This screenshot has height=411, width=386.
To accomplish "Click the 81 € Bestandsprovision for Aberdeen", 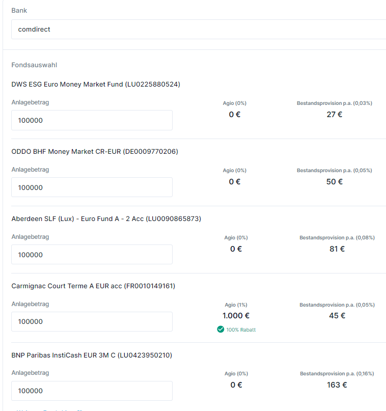I will point(337,249).
